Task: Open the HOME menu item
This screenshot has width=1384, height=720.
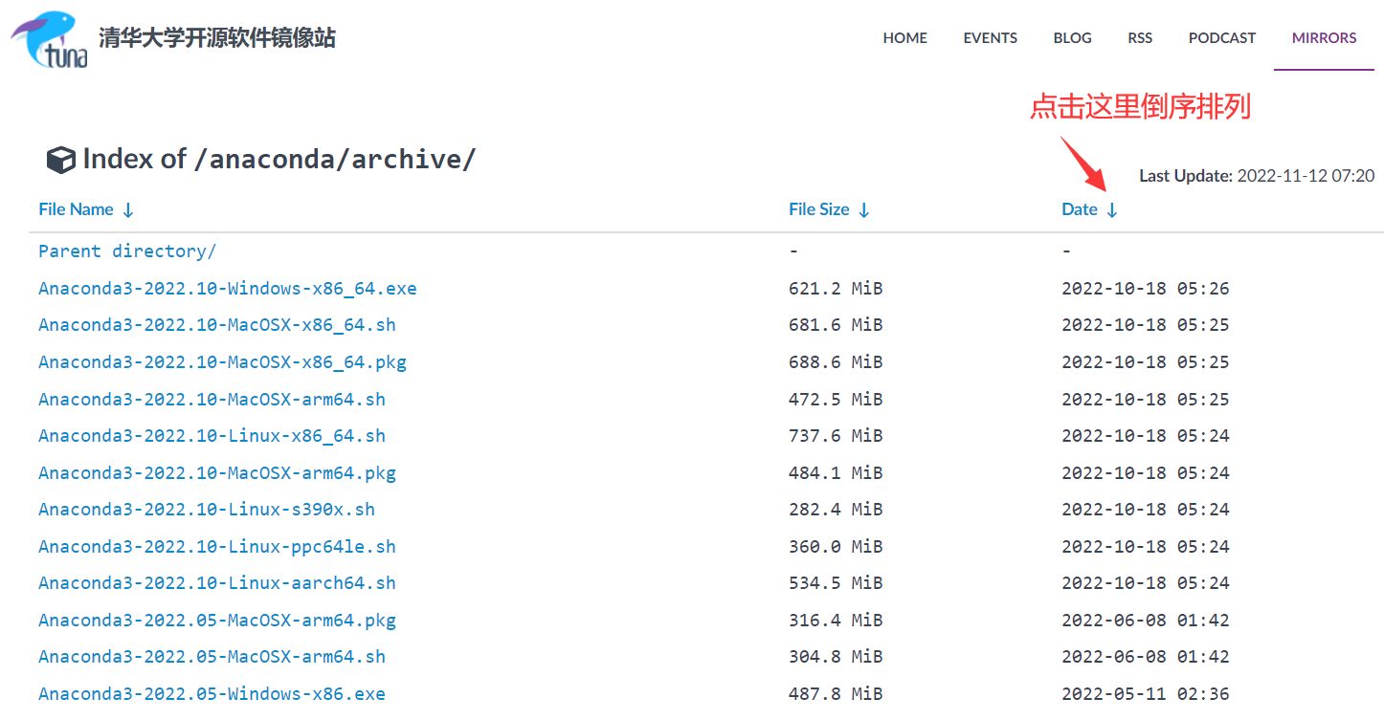Action: coord(904,38)
